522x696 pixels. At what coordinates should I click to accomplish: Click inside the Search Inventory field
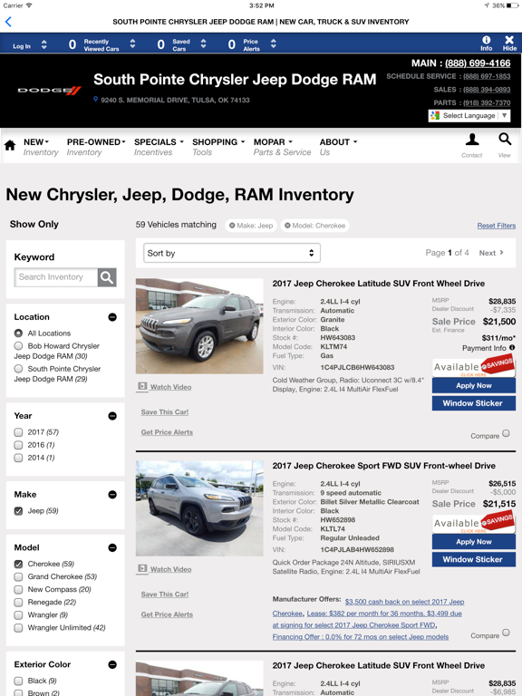56,277
